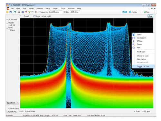This screenshot has width=161, height=121.
Task: Select Trigger On This menu entry
Action: [143, 66]
